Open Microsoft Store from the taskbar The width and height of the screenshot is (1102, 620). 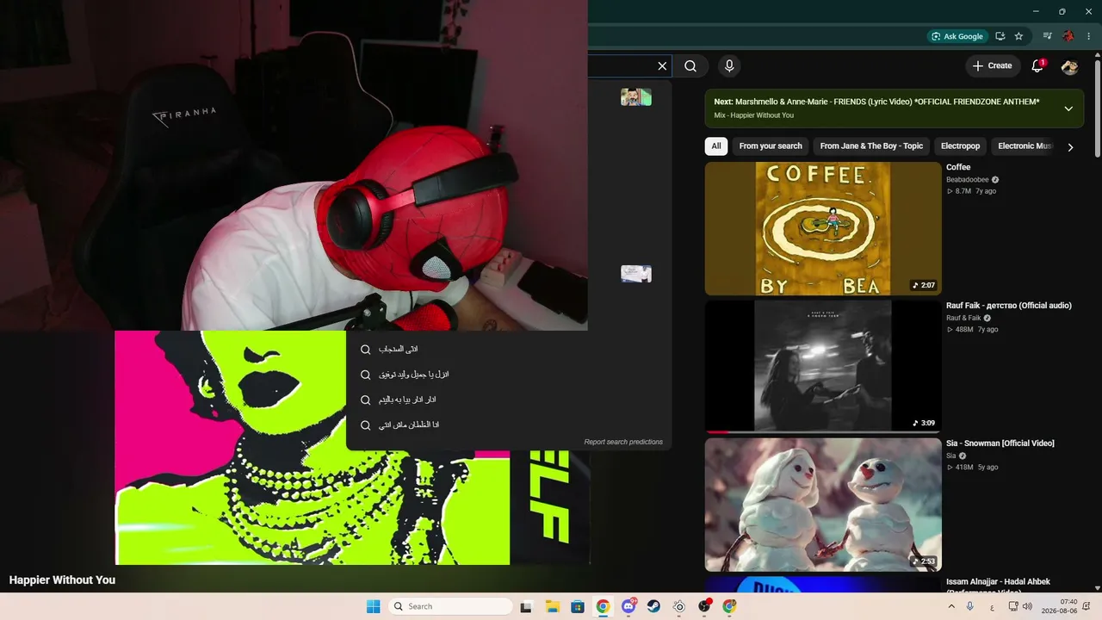point(578,606)
